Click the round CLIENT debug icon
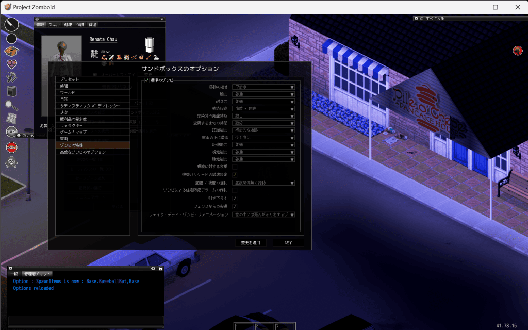The height and width of the screenshot is (330, 528). 11,131
